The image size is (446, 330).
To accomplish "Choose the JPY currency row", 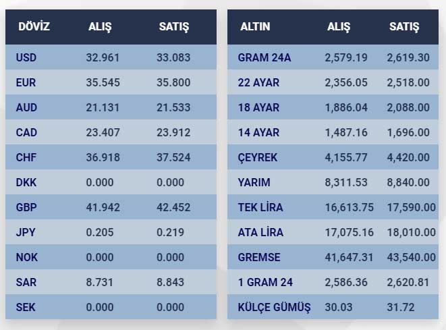I will coord(25,232).
